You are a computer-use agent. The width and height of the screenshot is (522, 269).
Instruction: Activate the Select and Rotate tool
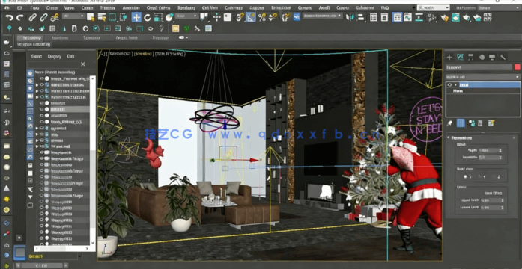(x=148, y=17)
